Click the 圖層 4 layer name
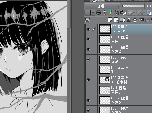 tap(116, 41)
